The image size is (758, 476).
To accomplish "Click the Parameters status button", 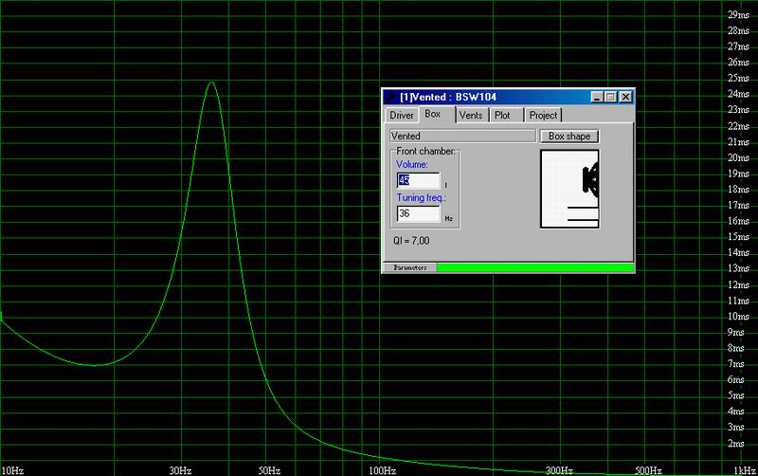I will coord(409,268).
